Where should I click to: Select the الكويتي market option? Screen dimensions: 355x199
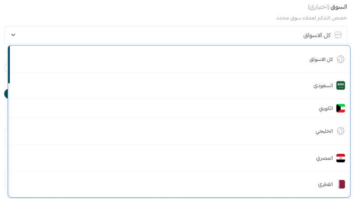[x=325, y=108]
